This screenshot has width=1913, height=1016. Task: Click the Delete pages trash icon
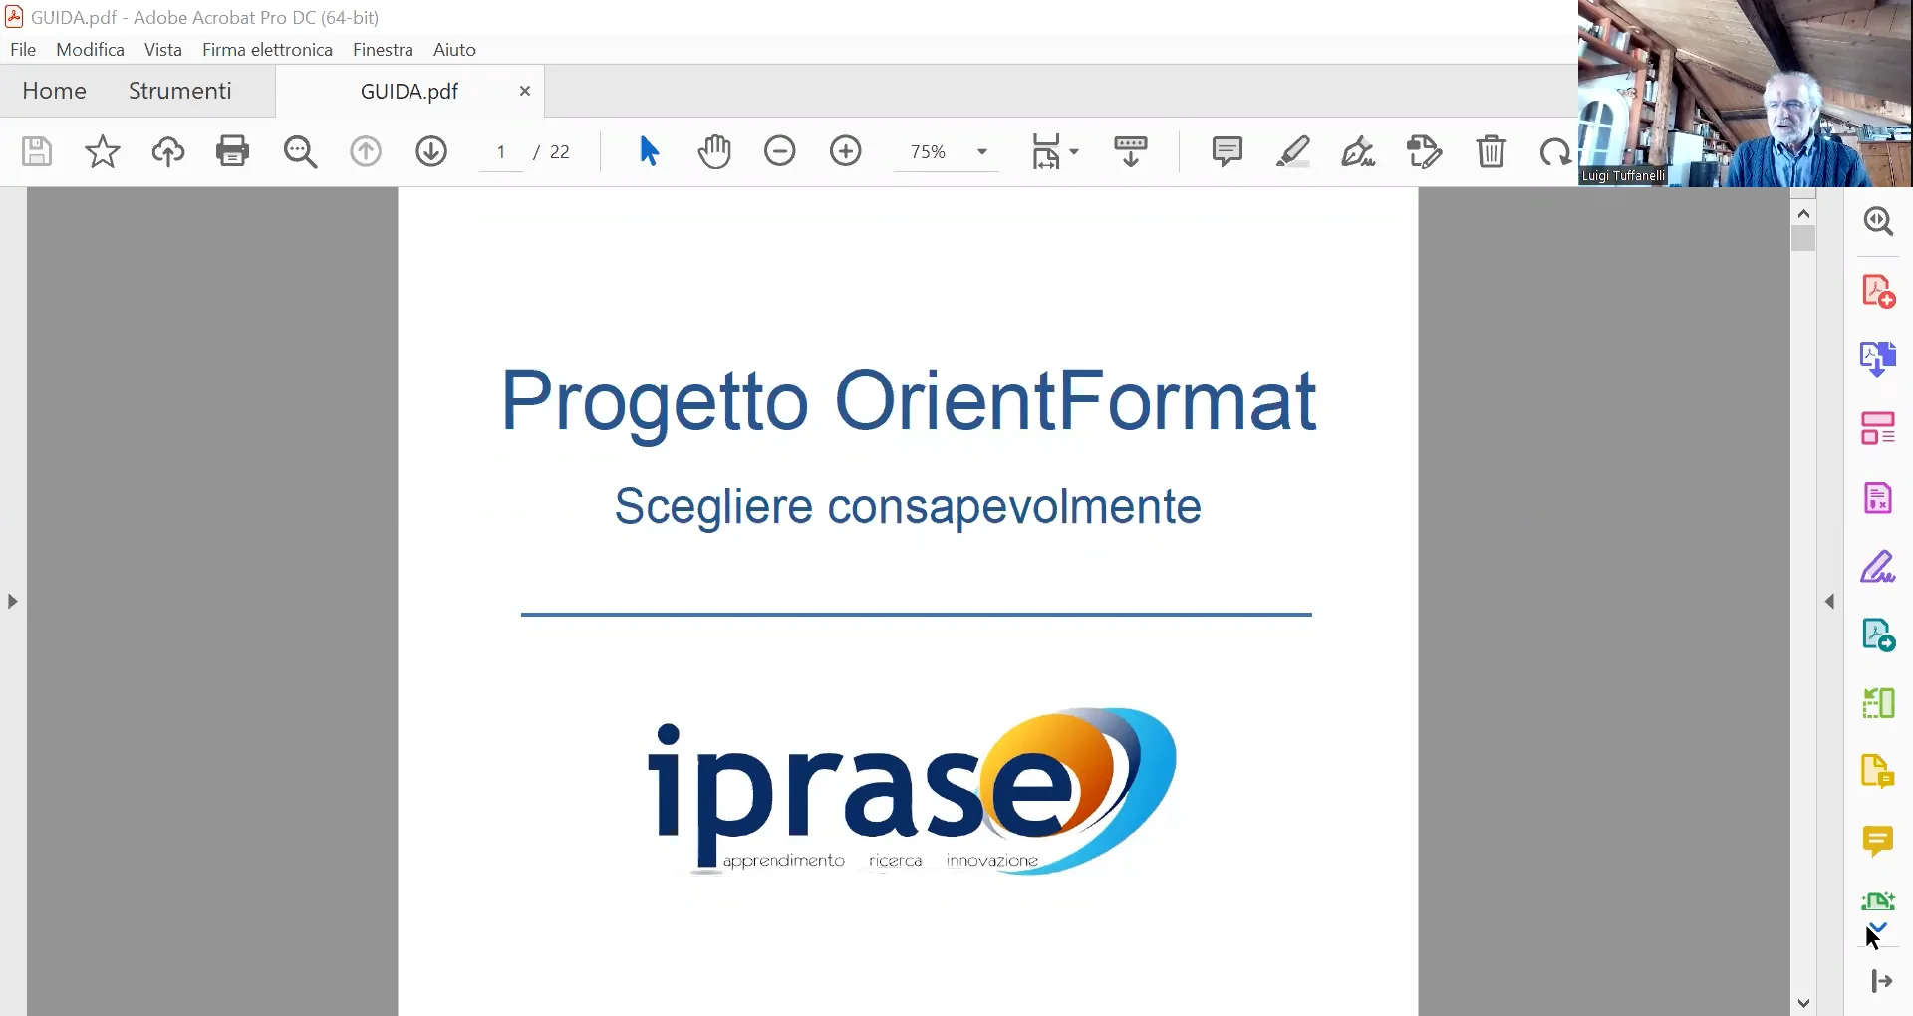click(1491, 151)
